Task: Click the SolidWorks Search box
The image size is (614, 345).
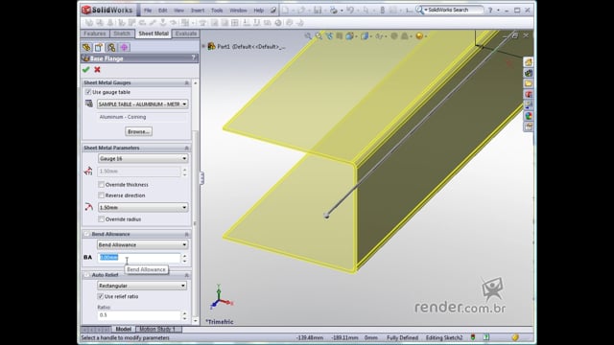Action: coord(453,10)
